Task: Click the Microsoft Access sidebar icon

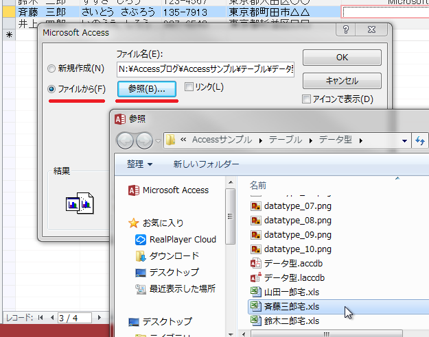Action: tap(134, 190)
